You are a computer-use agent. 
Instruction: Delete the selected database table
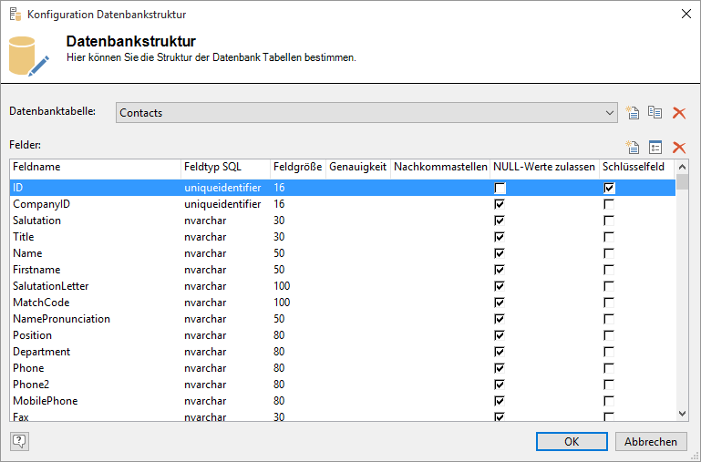pos(678,113)
